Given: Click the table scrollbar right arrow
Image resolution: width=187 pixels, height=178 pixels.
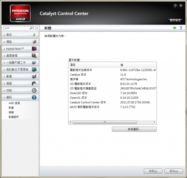Looking at the screenshot, I should [154, 122].
